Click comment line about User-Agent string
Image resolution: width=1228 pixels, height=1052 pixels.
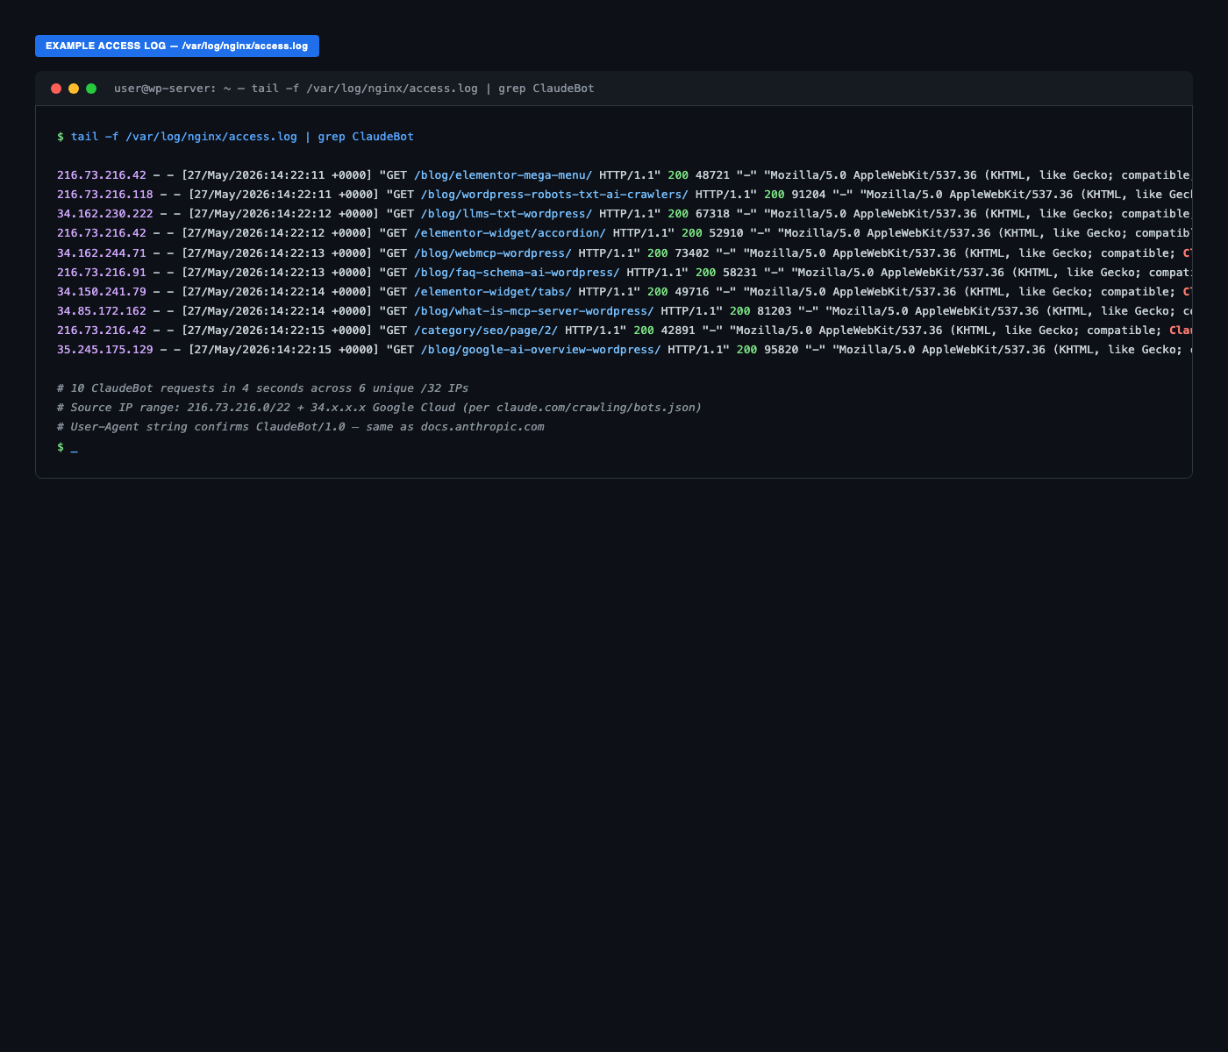(x=301, y=427)
